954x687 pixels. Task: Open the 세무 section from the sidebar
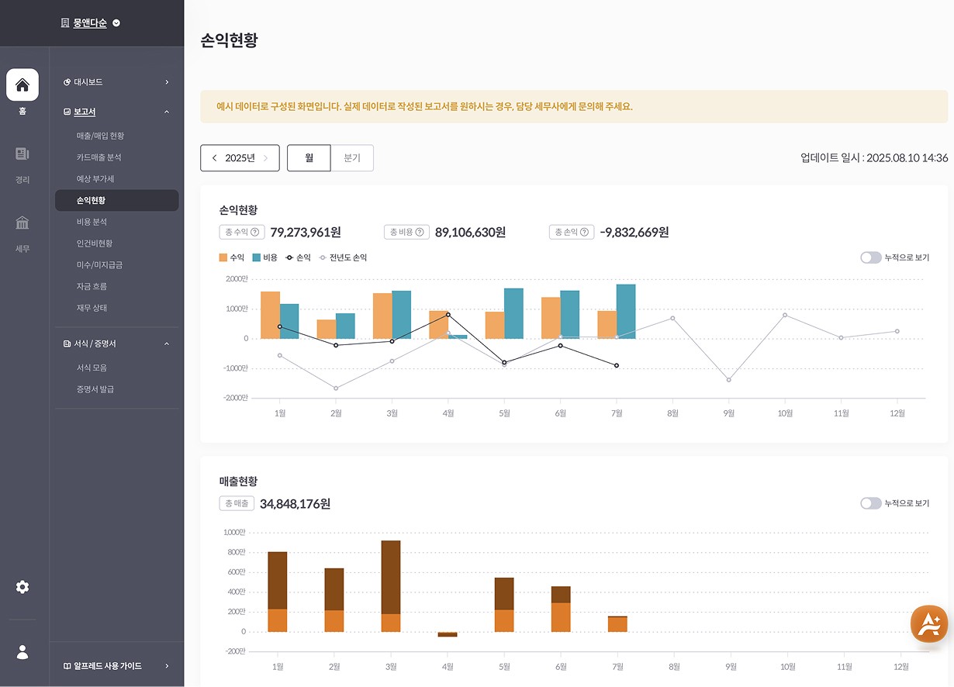click(22, 227)
